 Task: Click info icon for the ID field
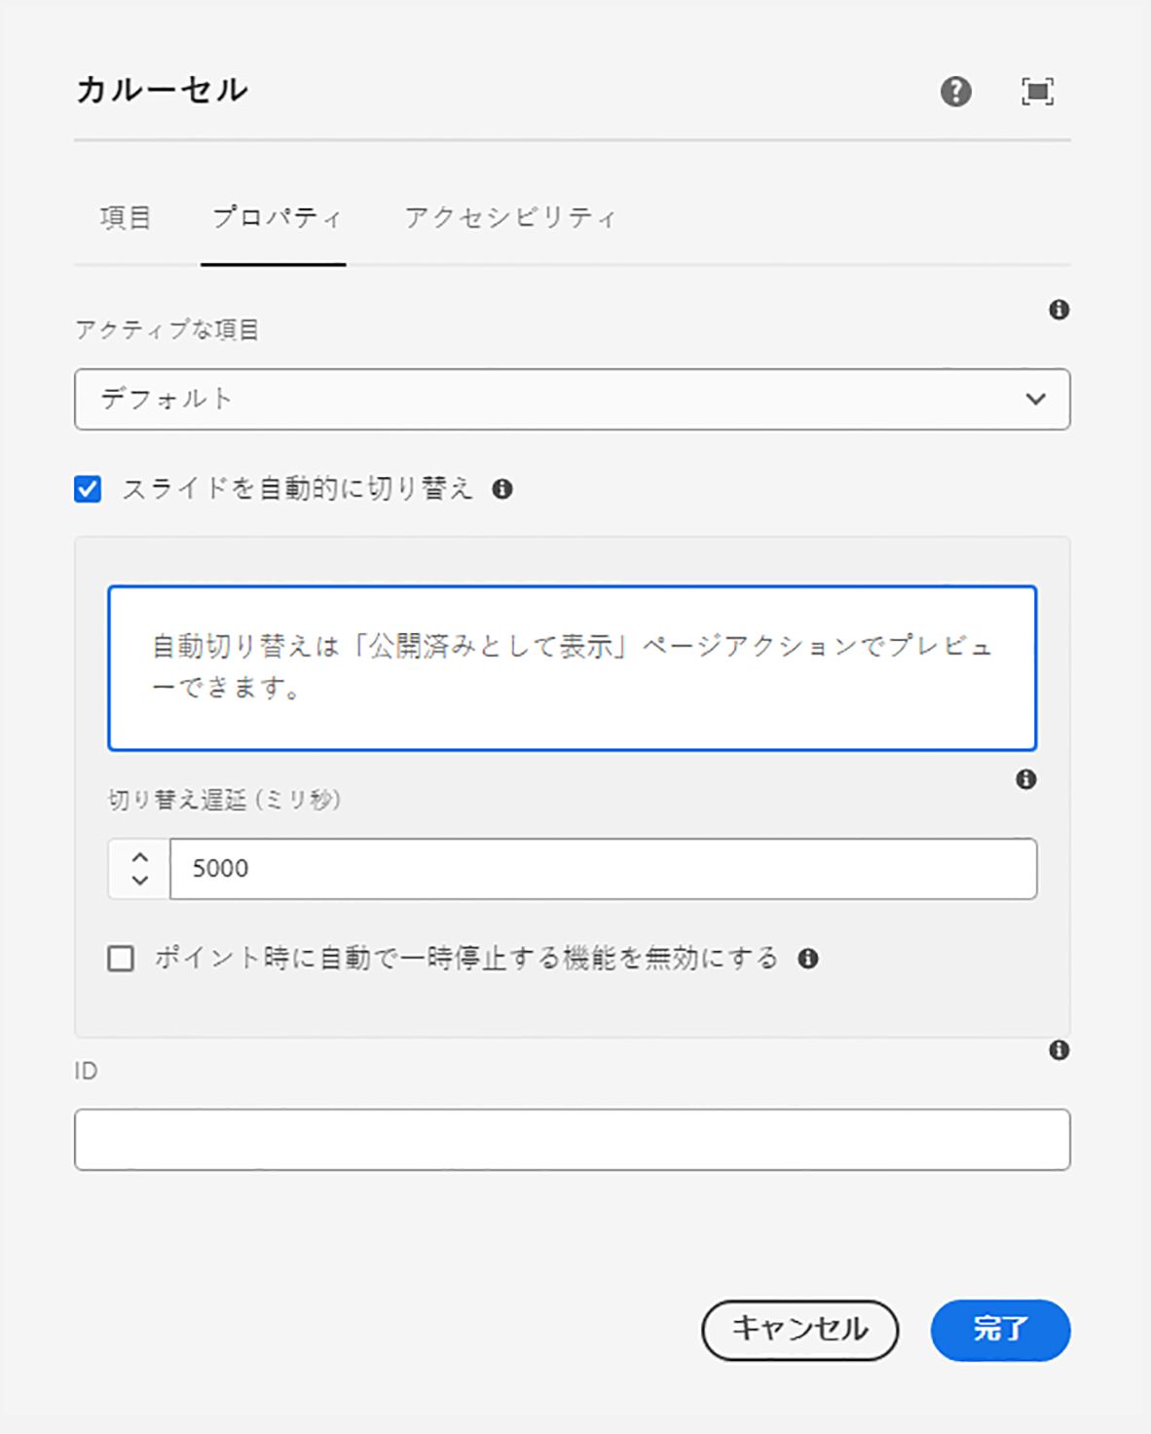(1058, 1050)
